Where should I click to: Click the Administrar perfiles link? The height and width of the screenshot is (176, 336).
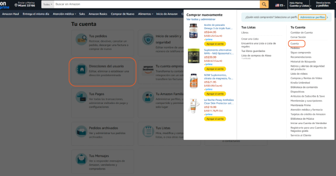(312, 17)
